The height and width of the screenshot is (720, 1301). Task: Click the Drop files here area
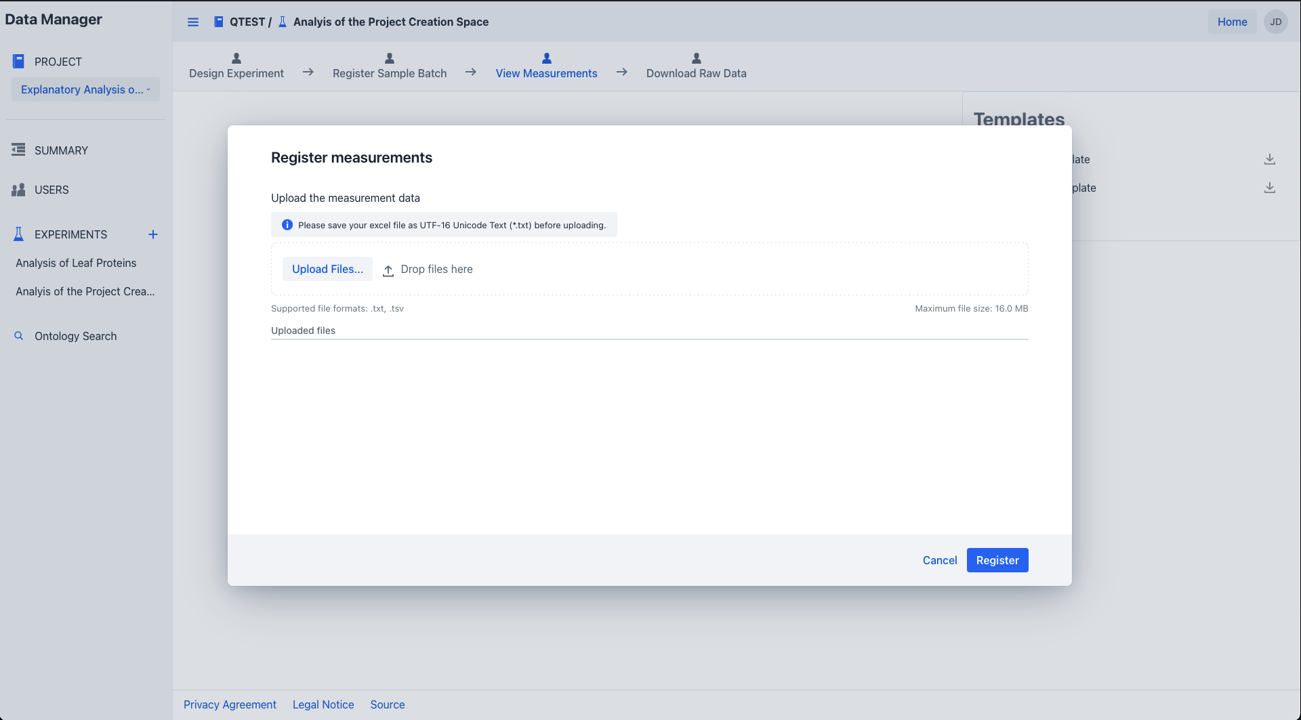tap(436, 270)
